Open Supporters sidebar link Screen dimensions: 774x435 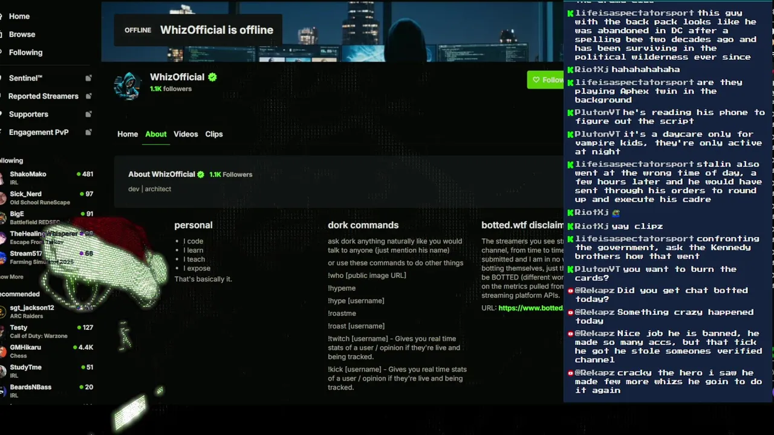click(x=28, y=114)
